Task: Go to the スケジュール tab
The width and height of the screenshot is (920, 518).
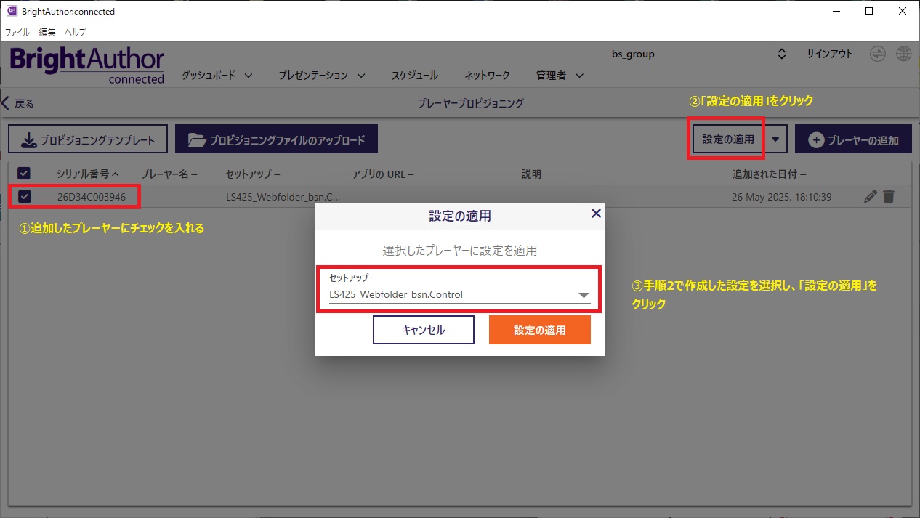Action: pos(414,75)
